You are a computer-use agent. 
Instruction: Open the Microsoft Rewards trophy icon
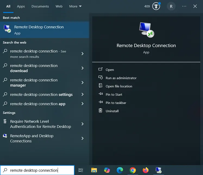(x=156, y=6)
